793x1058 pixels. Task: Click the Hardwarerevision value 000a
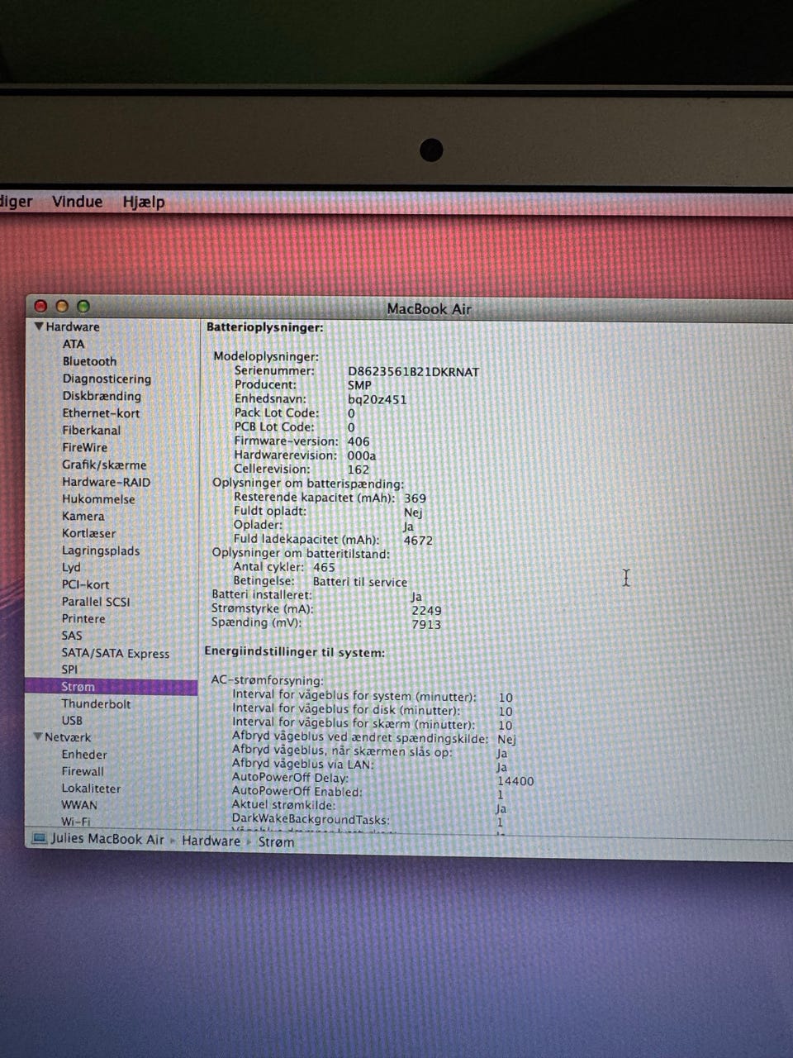pyautogui.click(x=362, y=455)
